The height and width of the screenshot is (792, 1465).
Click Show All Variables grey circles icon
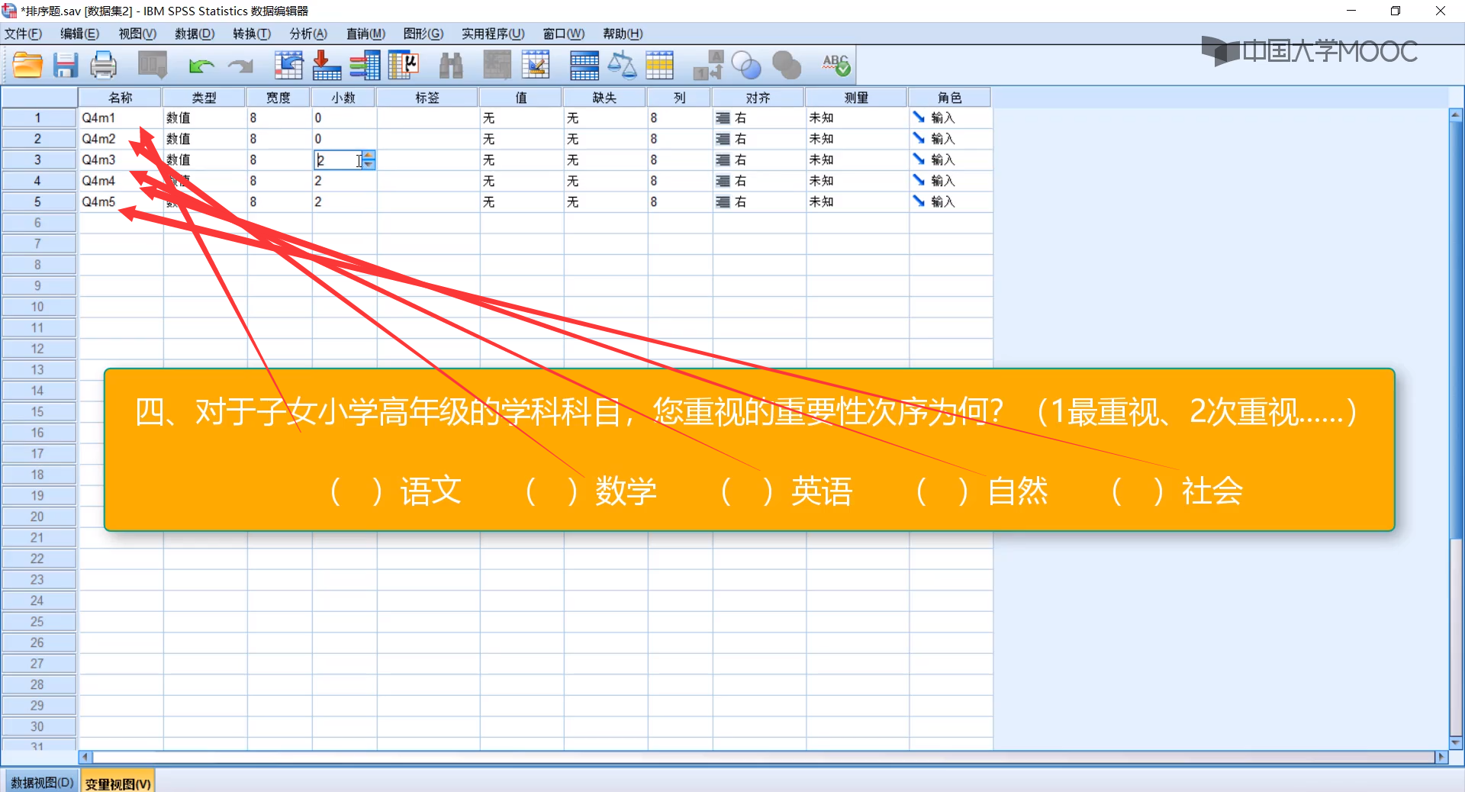[x=787, y=66]
